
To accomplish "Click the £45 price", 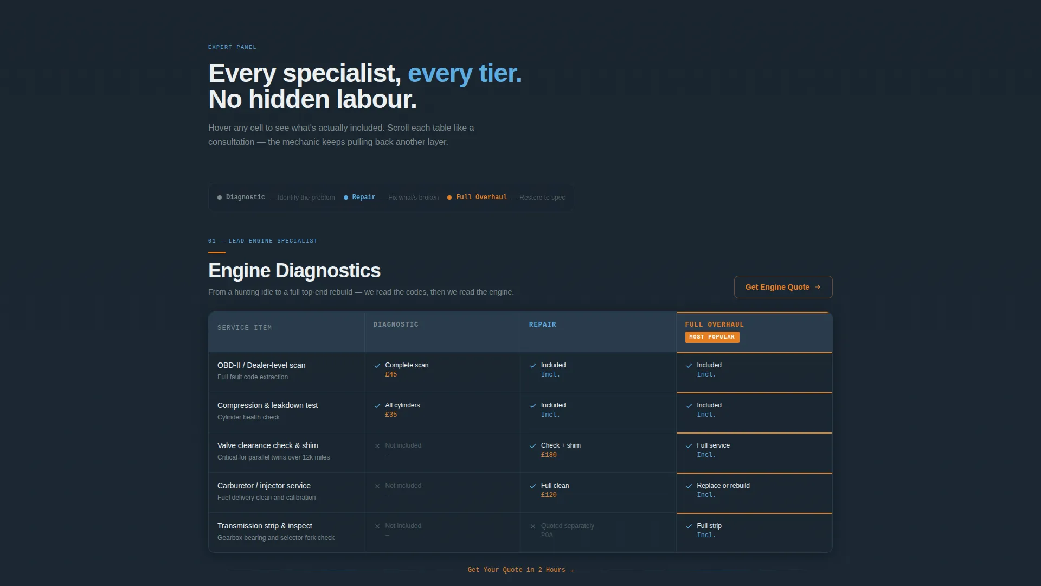I will point(391,374).
